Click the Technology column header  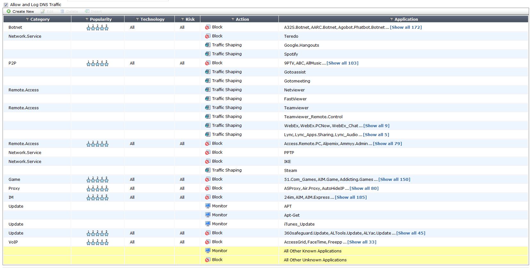click(152, 19)
